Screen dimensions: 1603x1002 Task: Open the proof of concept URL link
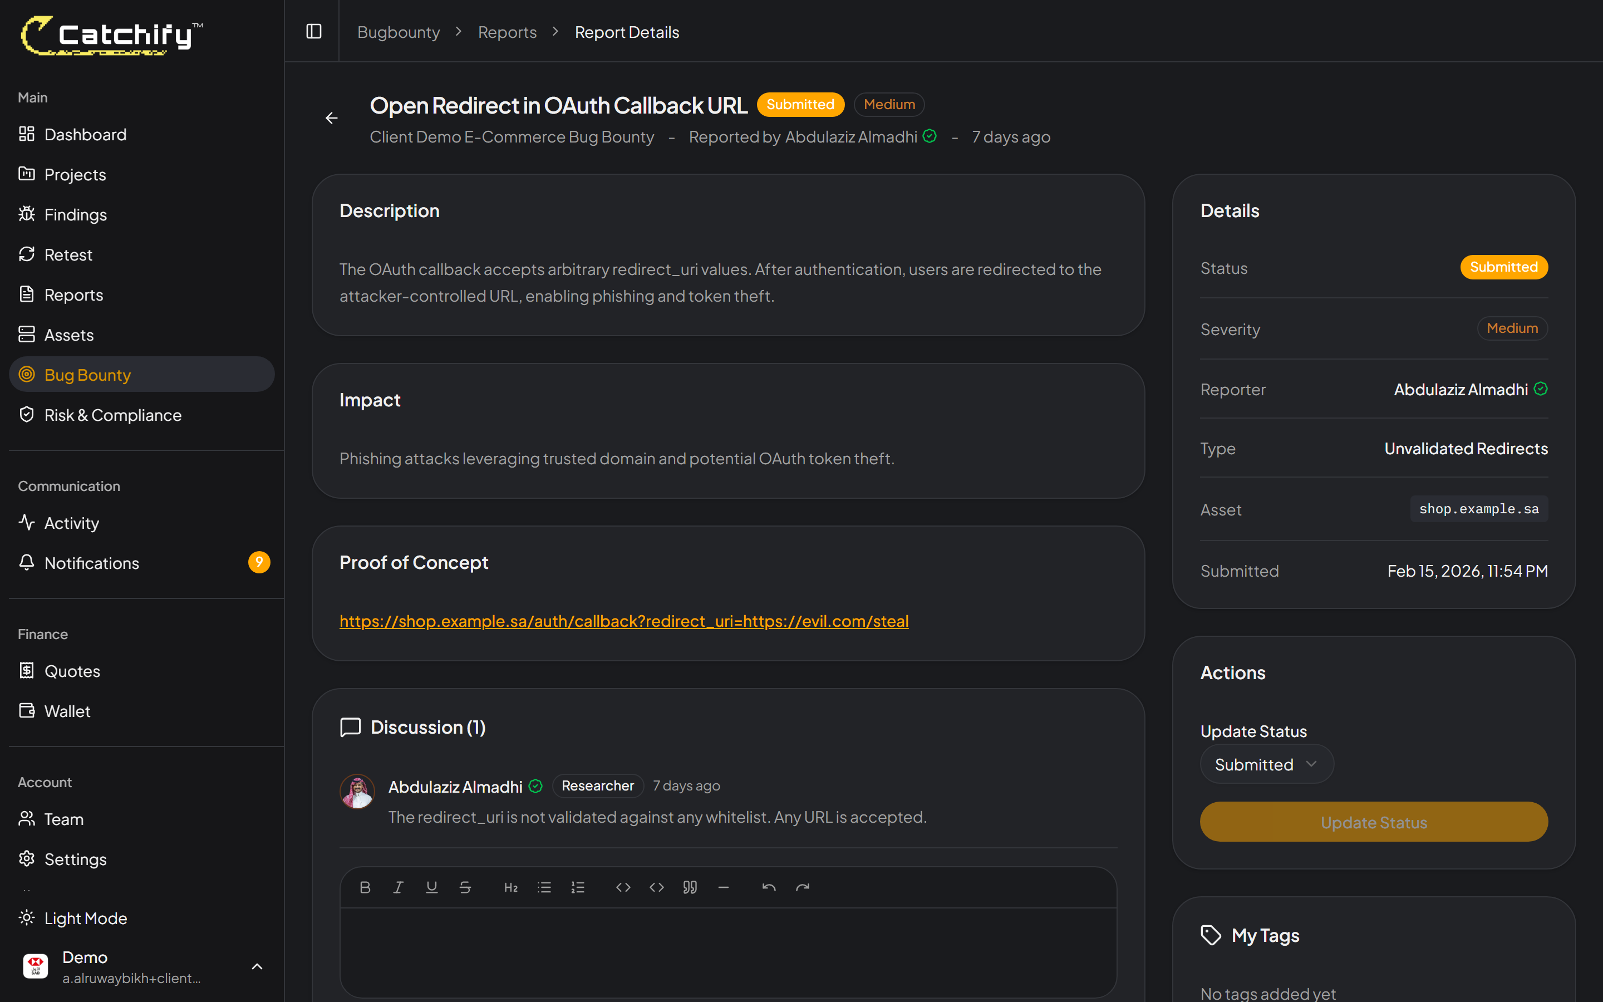tap(623, 621)
